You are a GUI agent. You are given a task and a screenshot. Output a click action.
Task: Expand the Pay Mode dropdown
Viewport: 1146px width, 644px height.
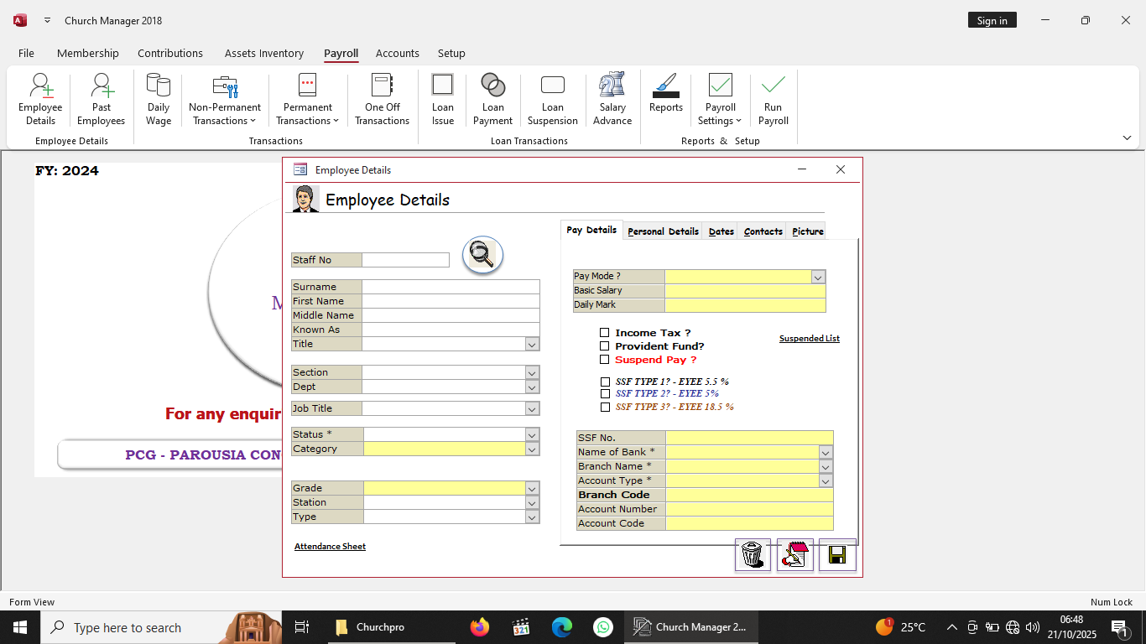[818, 277]
